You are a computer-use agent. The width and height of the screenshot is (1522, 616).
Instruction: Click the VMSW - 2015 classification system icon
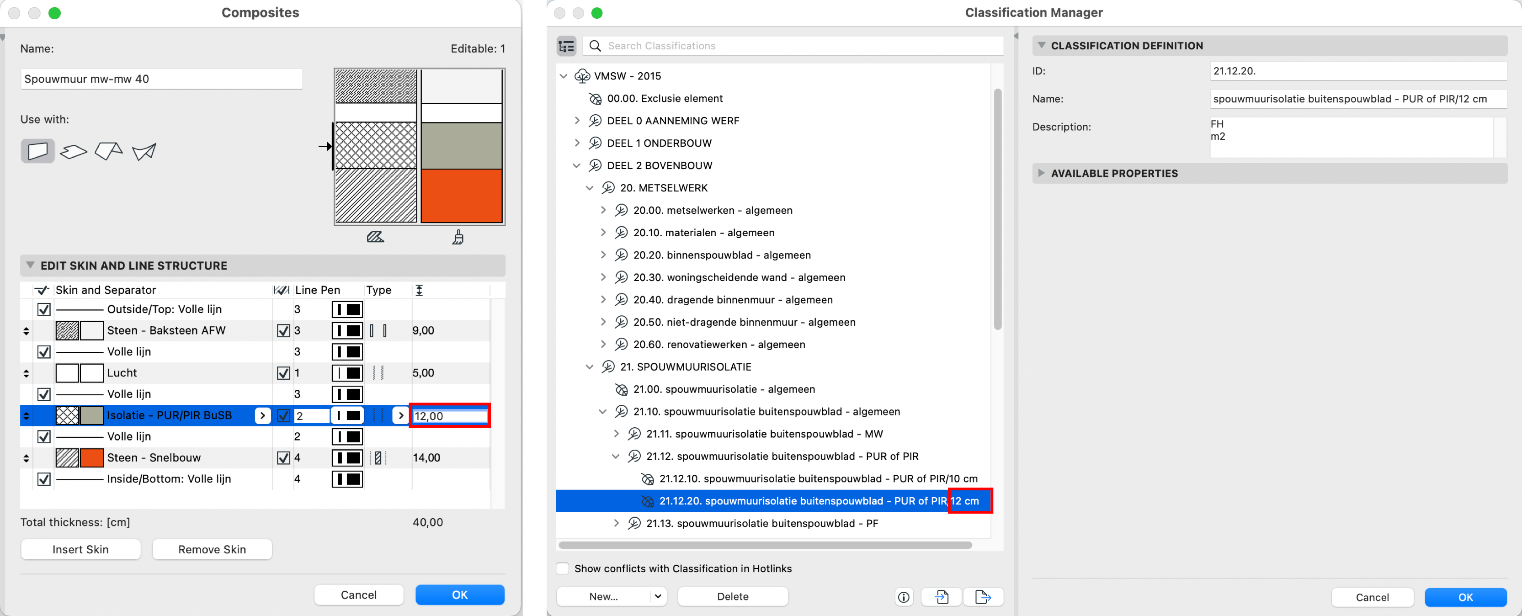pos(582,76)
